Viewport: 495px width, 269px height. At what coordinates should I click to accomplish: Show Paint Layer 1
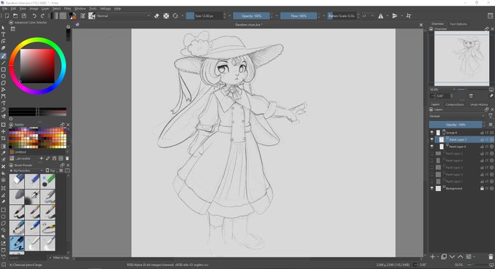point(432,182)
